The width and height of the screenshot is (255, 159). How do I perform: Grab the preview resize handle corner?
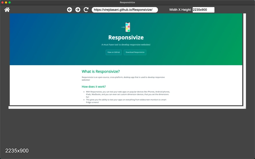(245, 107)
